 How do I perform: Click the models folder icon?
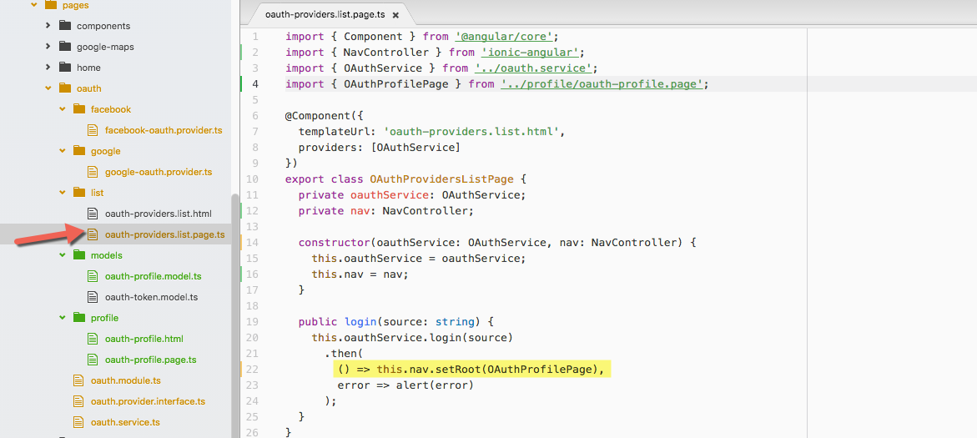pyautogui.click(x=78, y=255)
